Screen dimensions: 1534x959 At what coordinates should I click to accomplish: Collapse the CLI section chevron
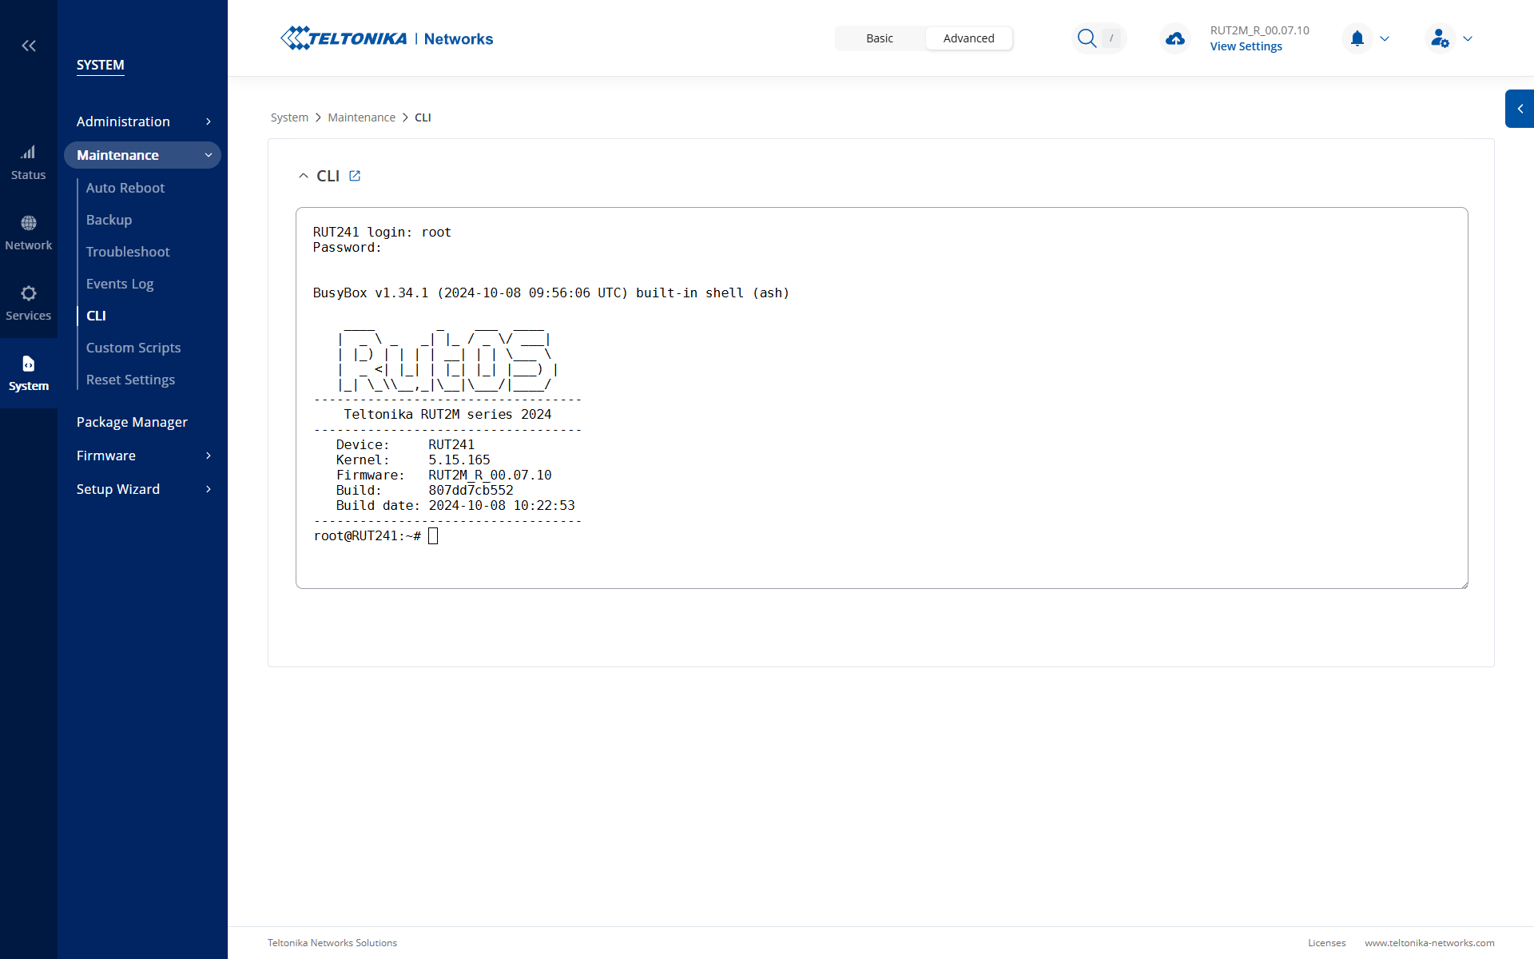[304, 176]
